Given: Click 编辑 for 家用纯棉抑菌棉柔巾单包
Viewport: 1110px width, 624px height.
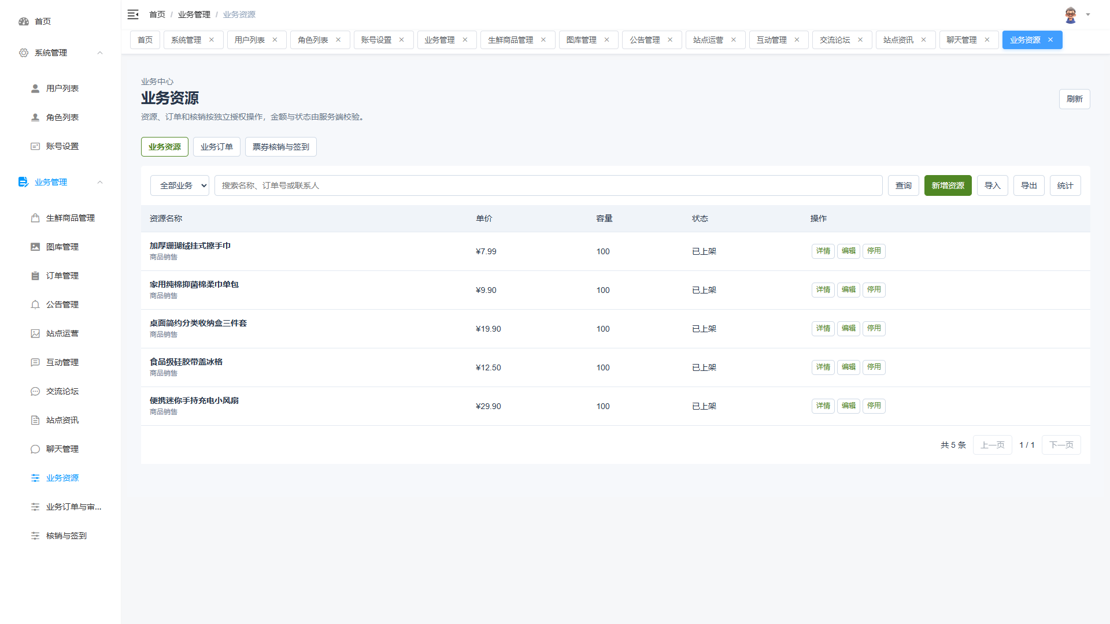Looking at the screenshot, I should point(849,289).
